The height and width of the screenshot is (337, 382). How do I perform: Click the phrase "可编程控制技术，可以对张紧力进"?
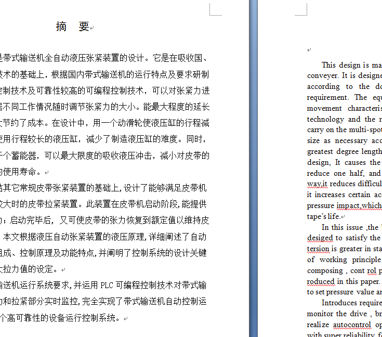coord(147,90)
